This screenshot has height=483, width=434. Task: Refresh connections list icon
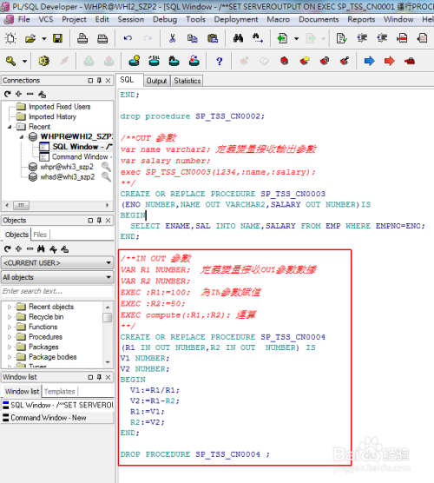(8, 94)
